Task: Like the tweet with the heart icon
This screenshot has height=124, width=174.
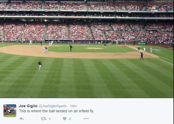Action: (65, 119)
